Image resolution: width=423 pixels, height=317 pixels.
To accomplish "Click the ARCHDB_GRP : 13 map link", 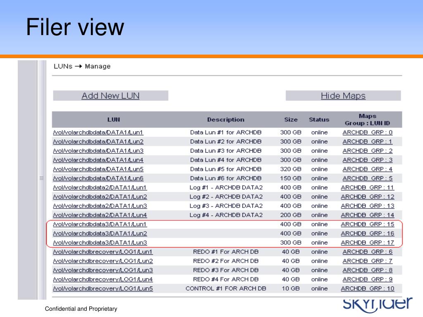I will point(367,206).
